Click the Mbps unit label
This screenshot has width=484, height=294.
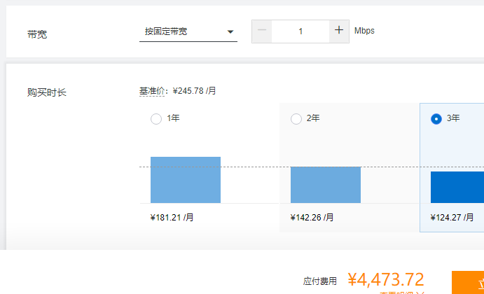(364, 31)
